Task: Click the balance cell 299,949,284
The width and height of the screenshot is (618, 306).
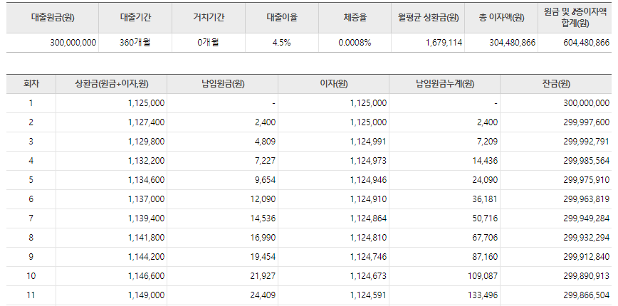Action: pyautogui.click(x=587, y=218)
